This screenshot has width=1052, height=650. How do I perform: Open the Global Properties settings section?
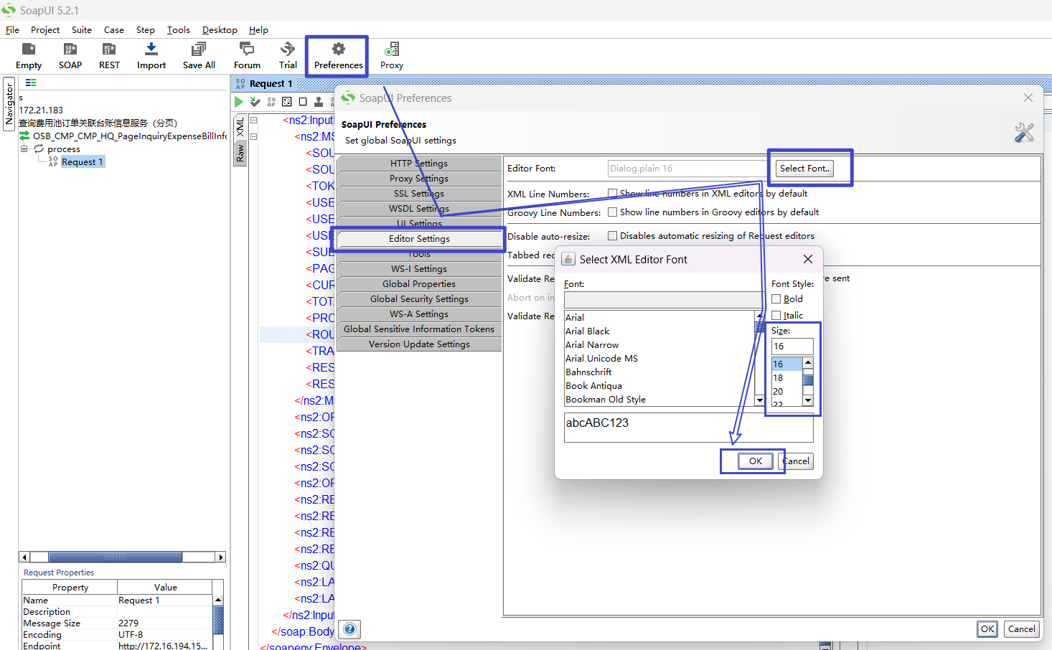click(419, 284)
